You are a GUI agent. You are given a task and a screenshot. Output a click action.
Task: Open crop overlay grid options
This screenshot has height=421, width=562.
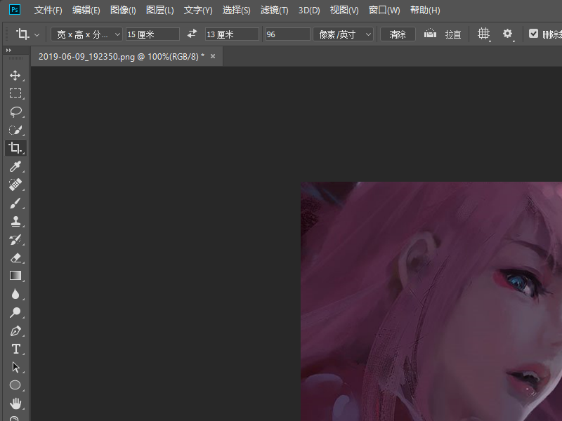484,34
